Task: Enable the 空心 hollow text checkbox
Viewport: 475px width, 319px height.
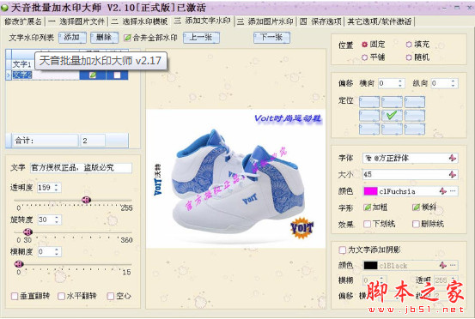Action: click(111, 296)
